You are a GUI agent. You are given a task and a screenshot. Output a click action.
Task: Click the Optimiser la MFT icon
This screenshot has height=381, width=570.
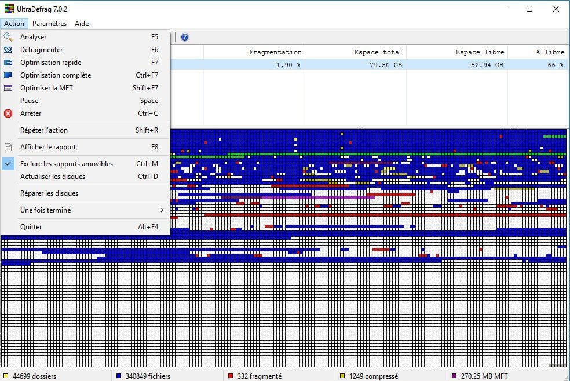pos(8,88)
